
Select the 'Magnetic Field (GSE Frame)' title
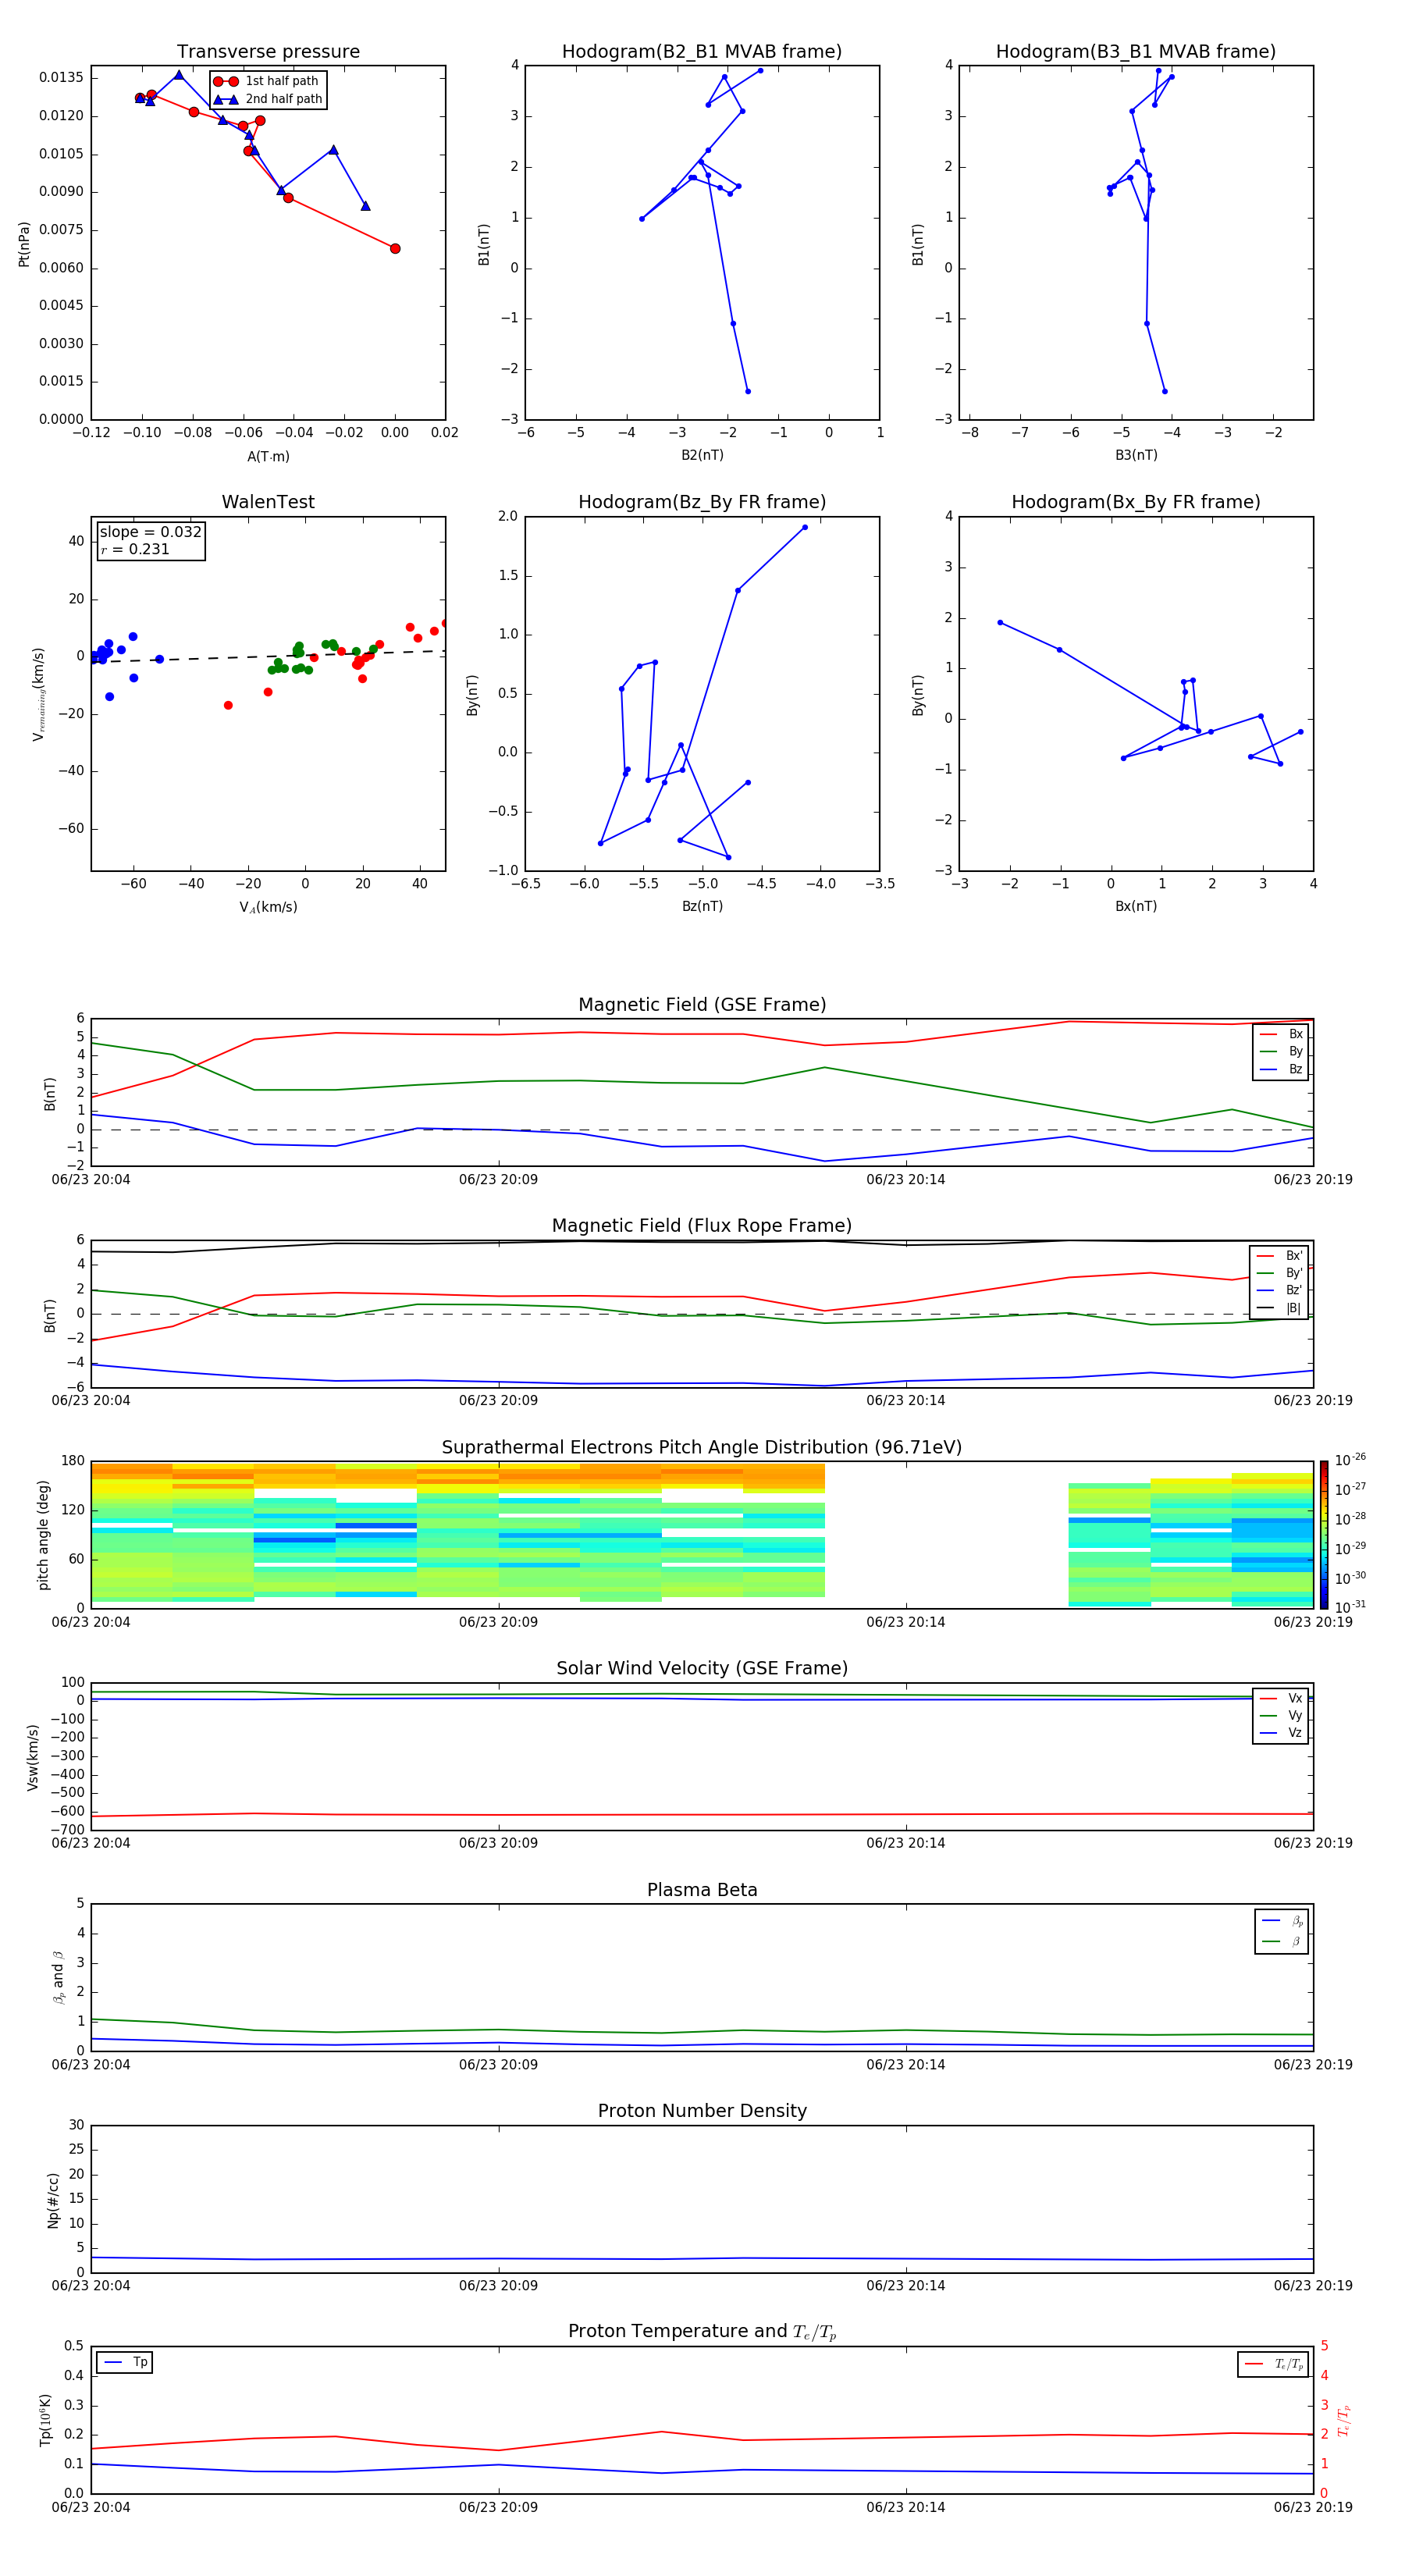[702, 1005]
